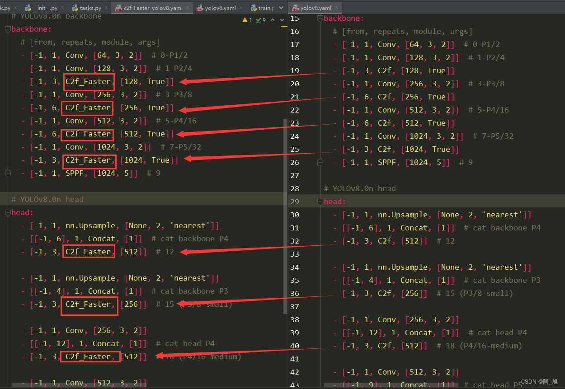Click '# 0-P1/2' comment in left editor
The width and height of the screenshot is (565, 389).
coord(169,56)
